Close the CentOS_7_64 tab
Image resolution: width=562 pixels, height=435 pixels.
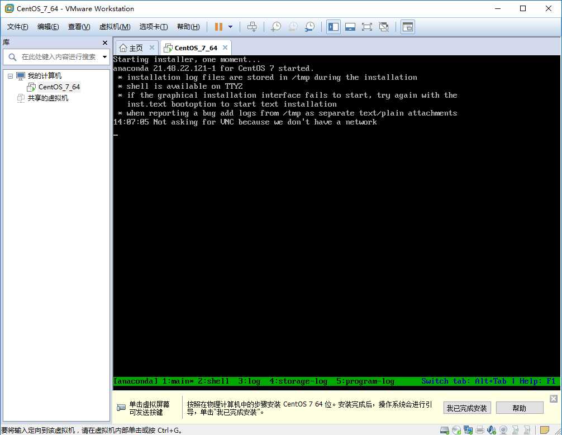(225, 47)
